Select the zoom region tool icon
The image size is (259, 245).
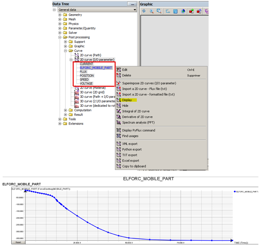point(159,11)
